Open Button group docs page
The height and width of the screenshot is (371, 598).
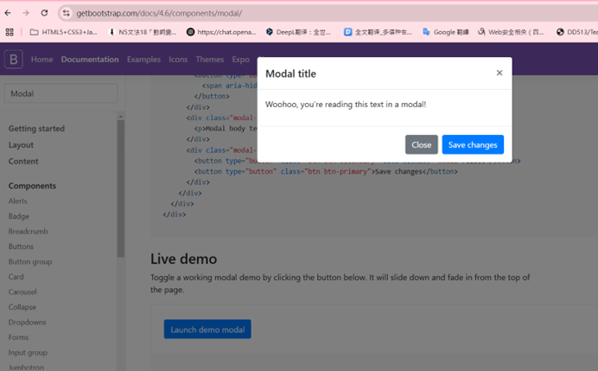[30, 262]
